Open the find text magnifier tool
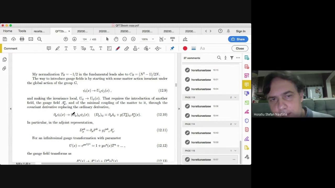335x188 pixels. click(x=40, y=39)
